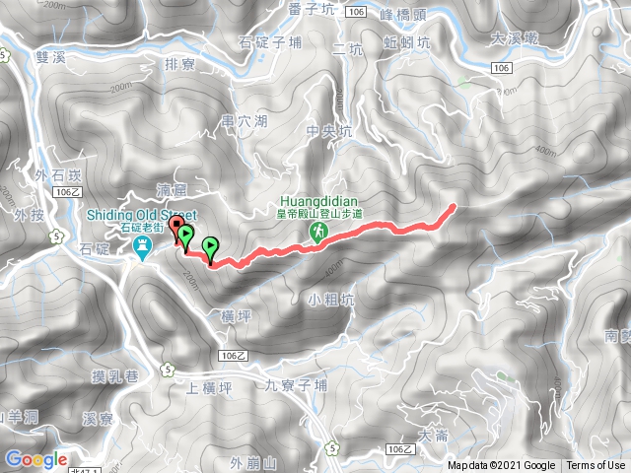Click the red stop marker pin
Viewport: 631px width, 473px height.
point(176,230)
